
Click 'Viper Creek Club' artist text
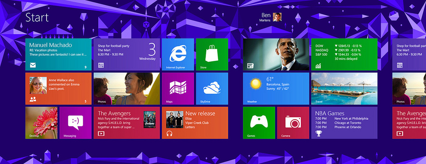[197, 123]
